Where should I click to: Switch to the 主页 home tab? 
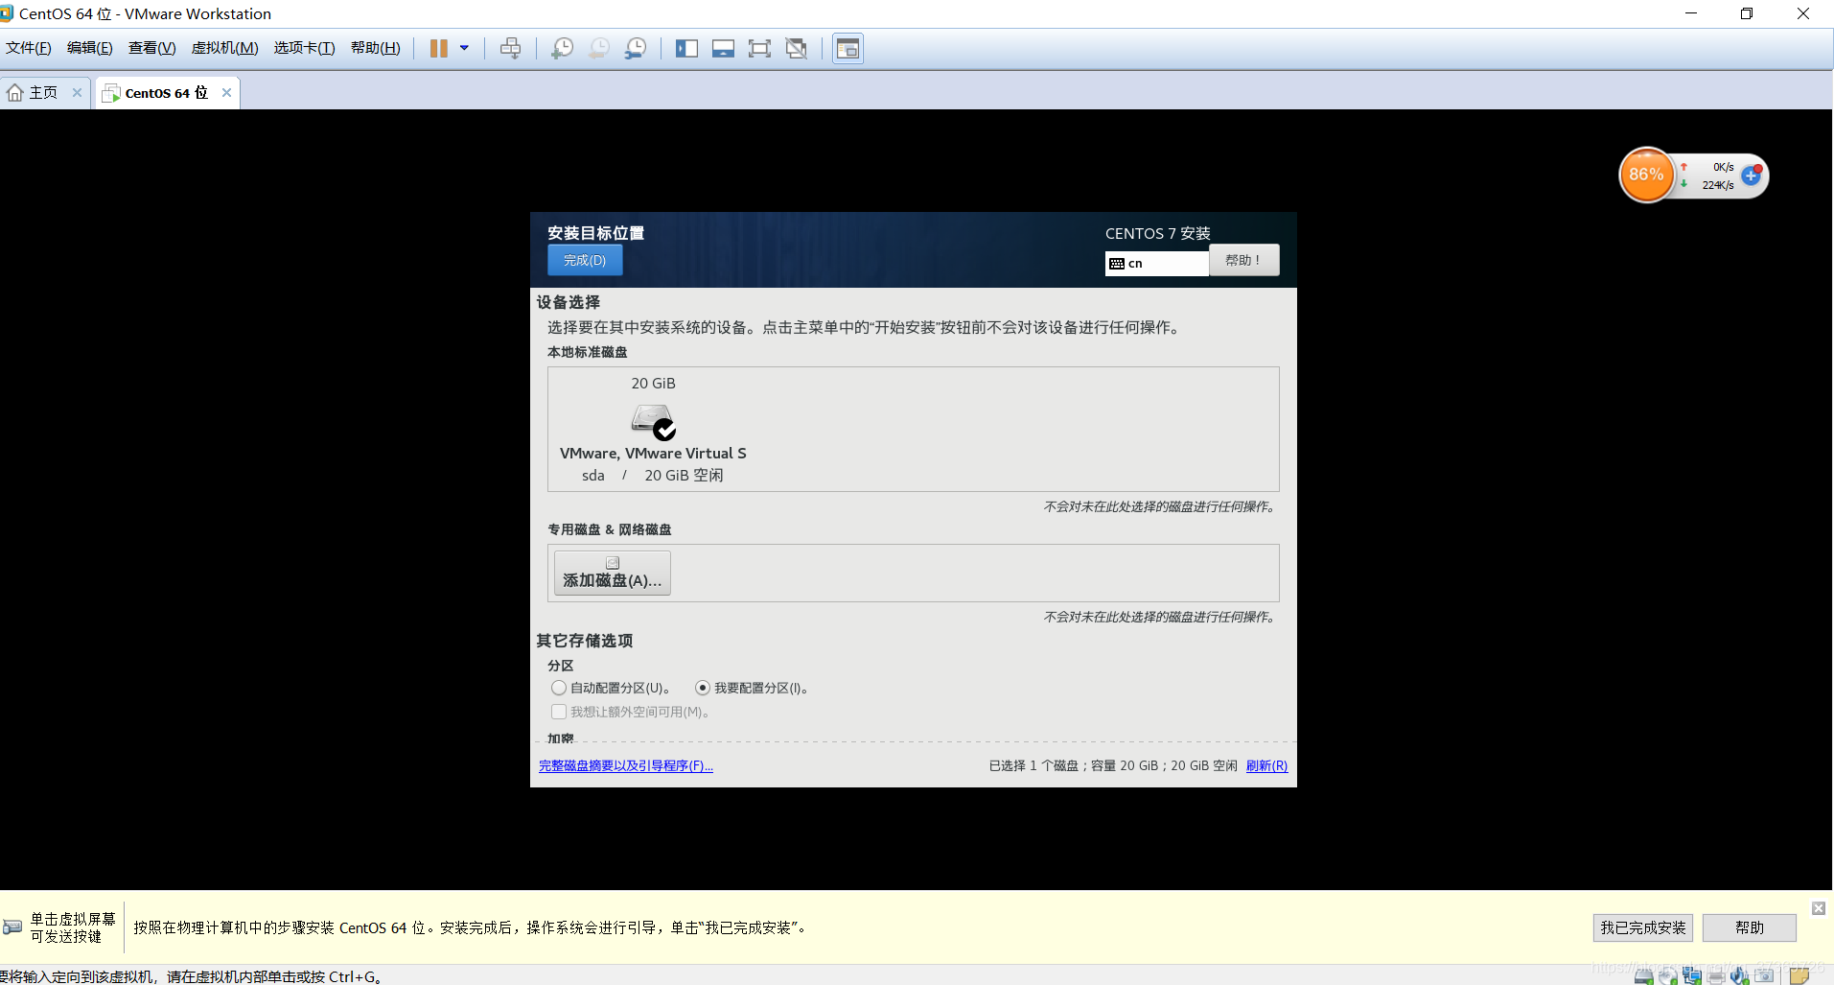coord(43,92)
